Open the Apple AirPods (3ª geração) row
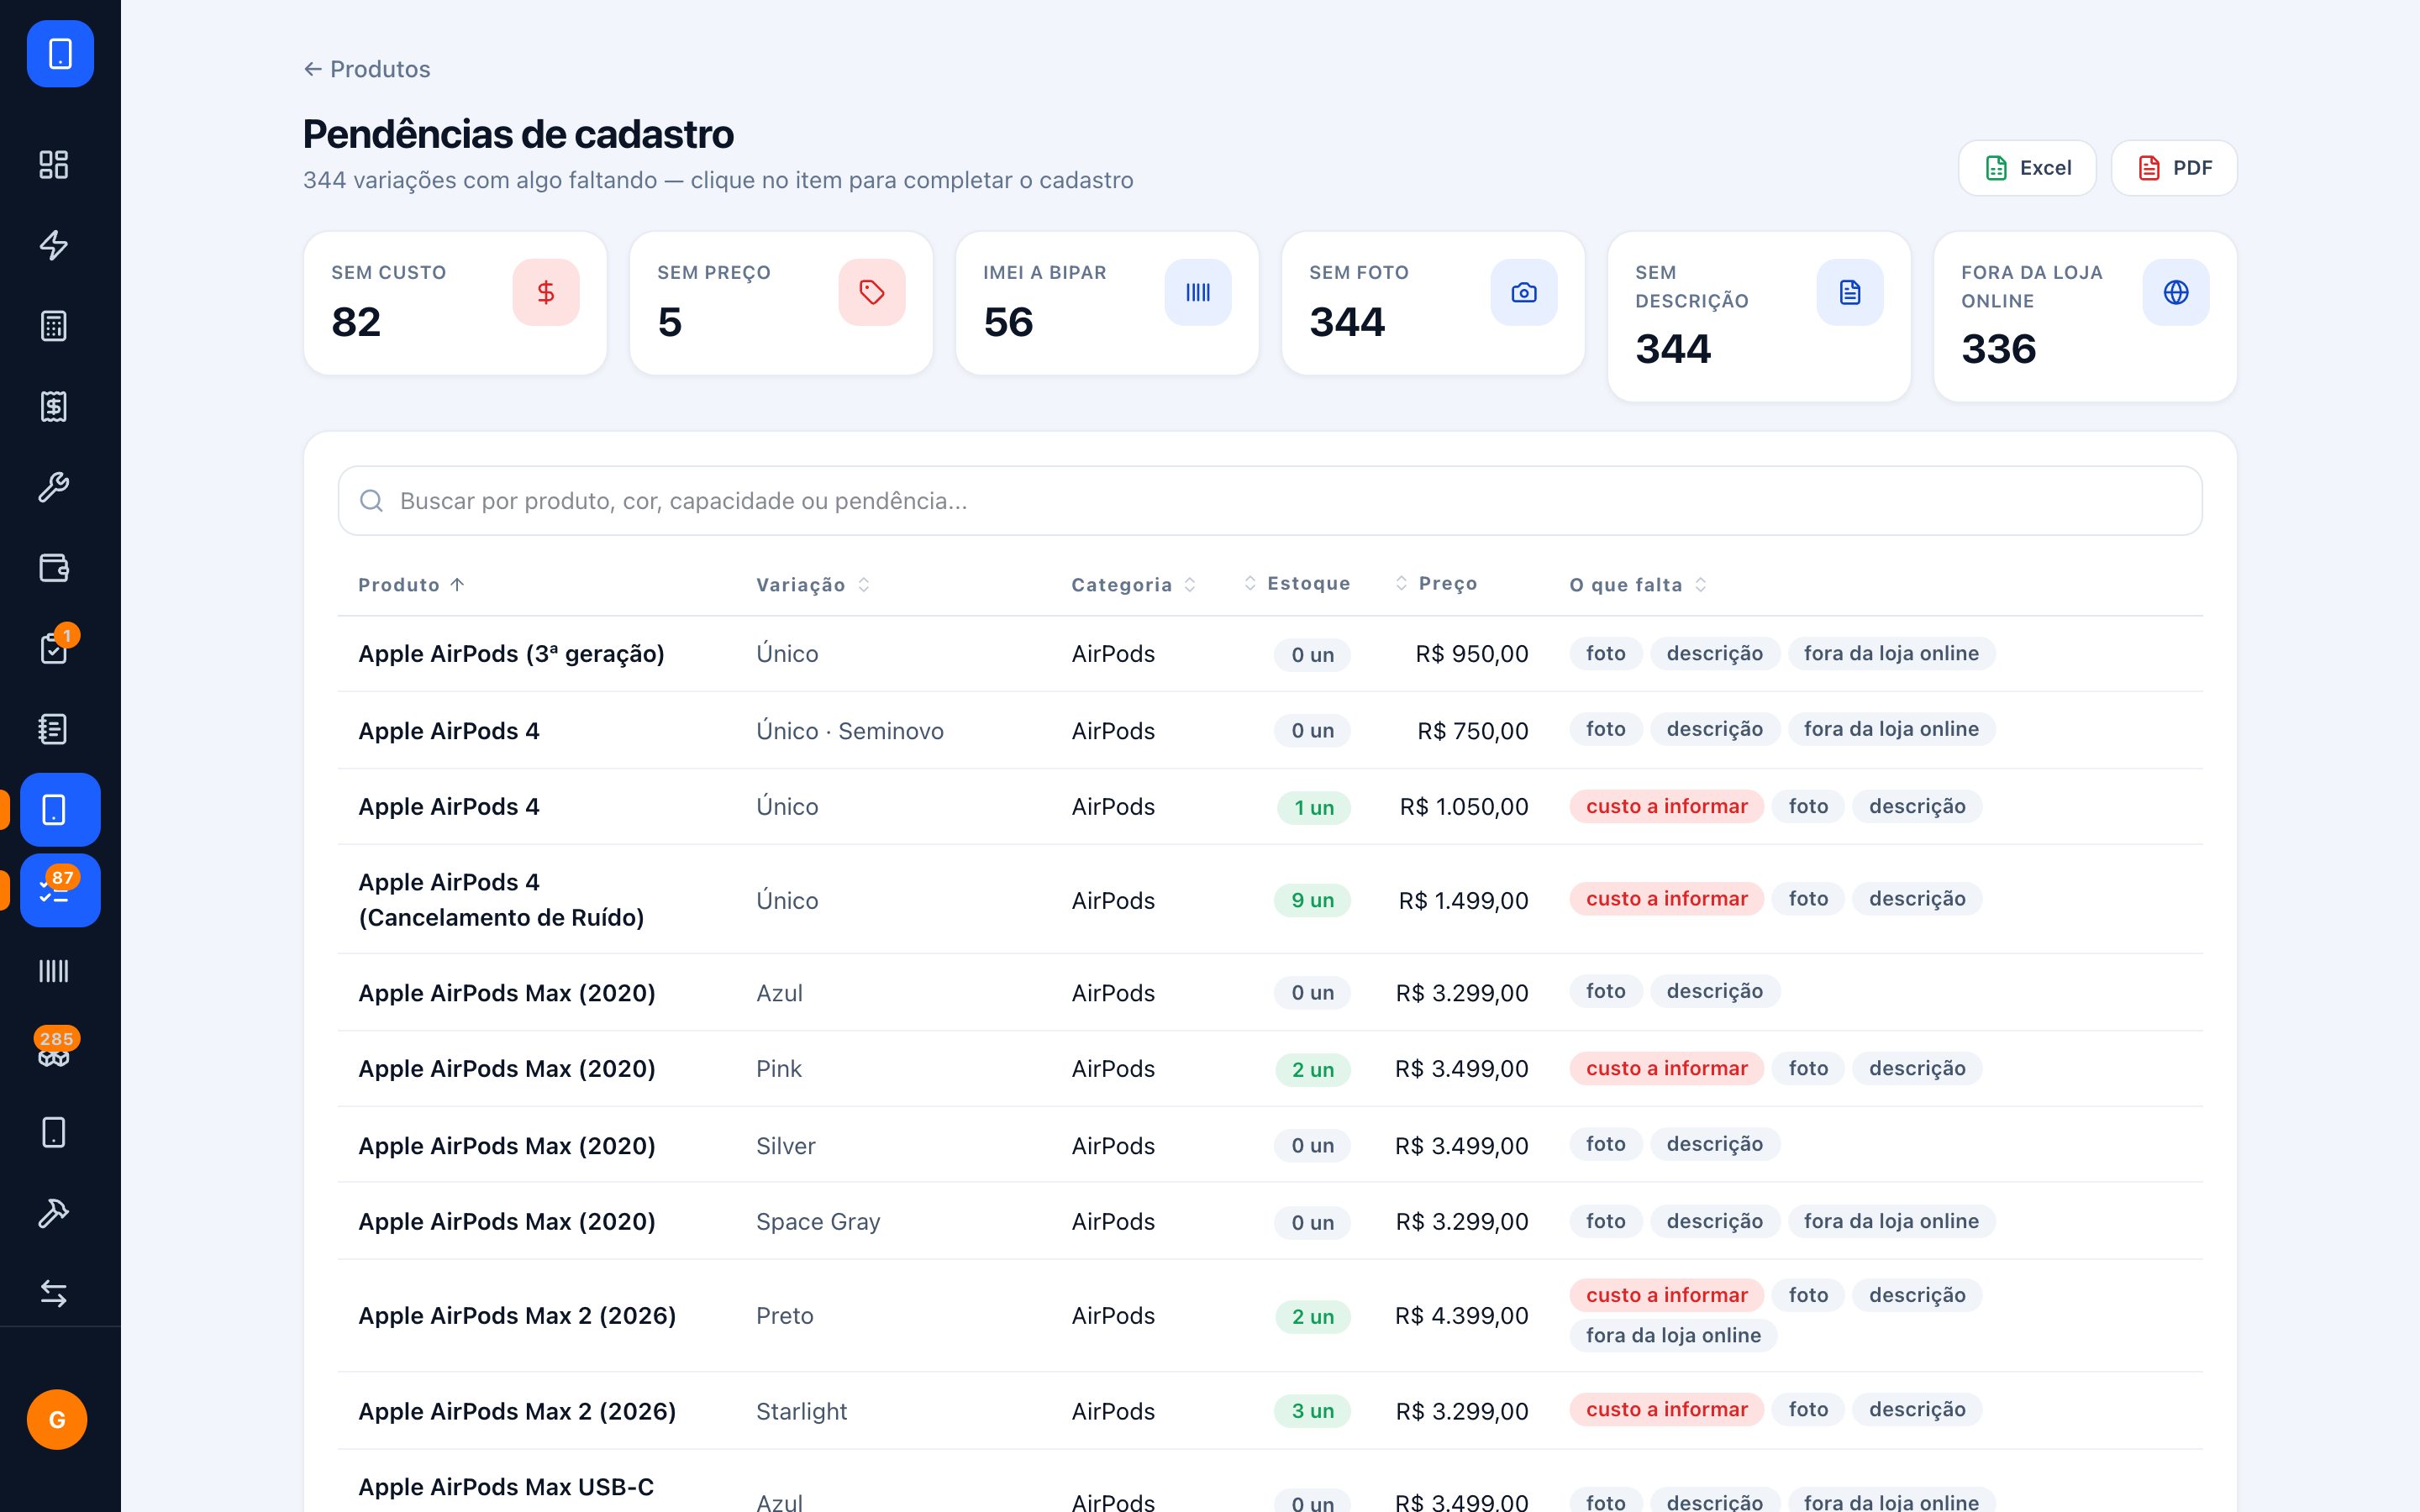Image resolution: width=2420 pixels, height=1512 pixels. (x=1270, y=654)
